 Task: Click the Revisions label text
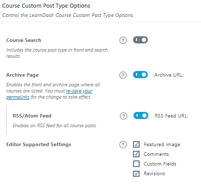pos(154,174)
